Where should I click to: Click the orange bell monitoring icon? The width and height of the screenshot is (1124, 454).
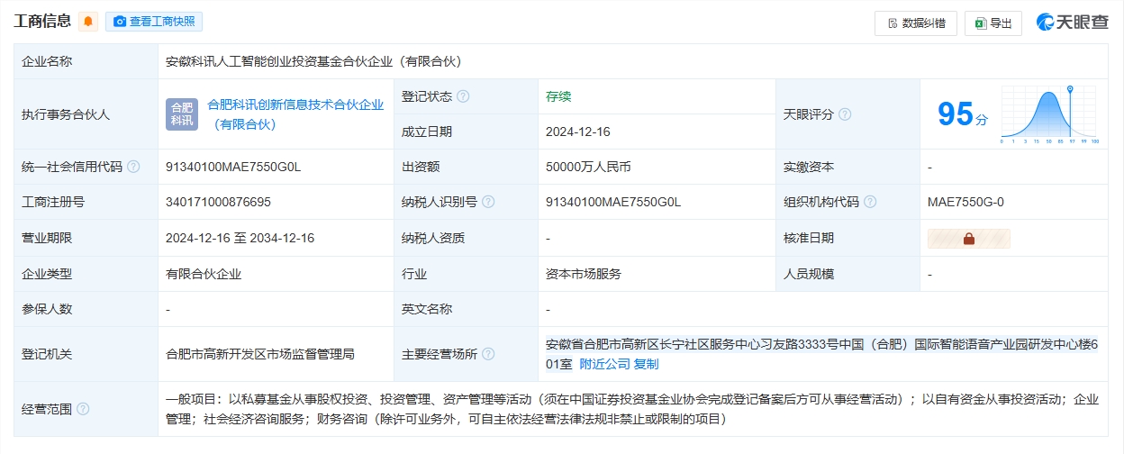coord(88,23)
